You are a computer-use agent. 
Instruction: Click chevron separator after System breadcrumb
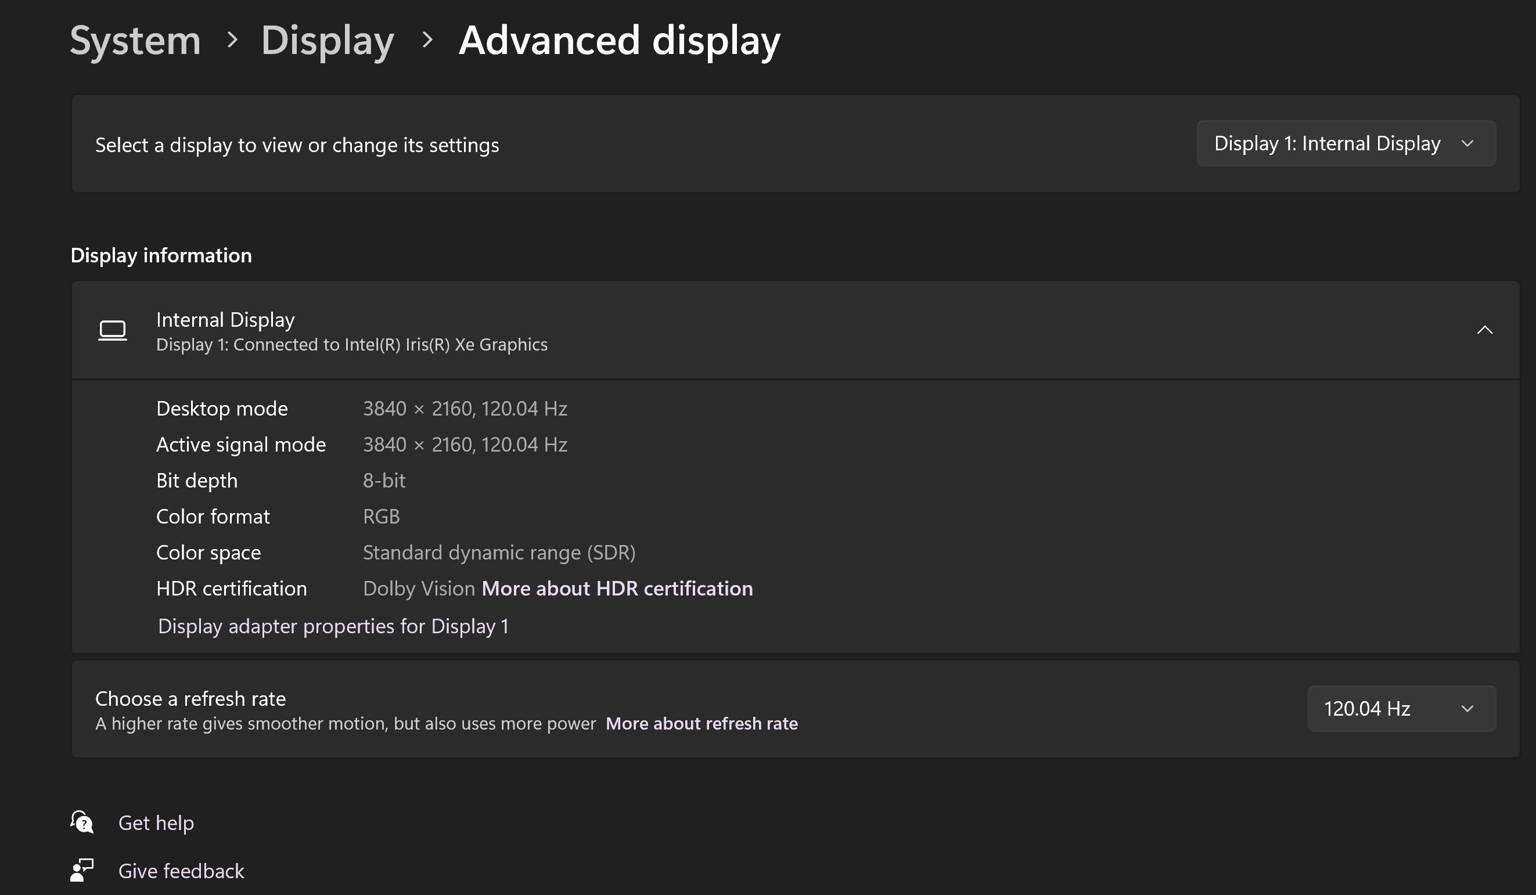(232, 40)
